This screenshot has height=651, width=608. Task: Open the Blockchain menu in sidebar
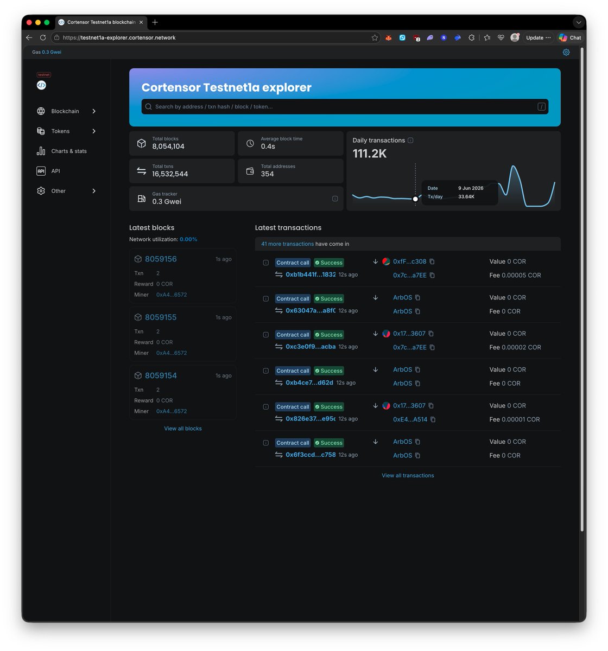66,111
